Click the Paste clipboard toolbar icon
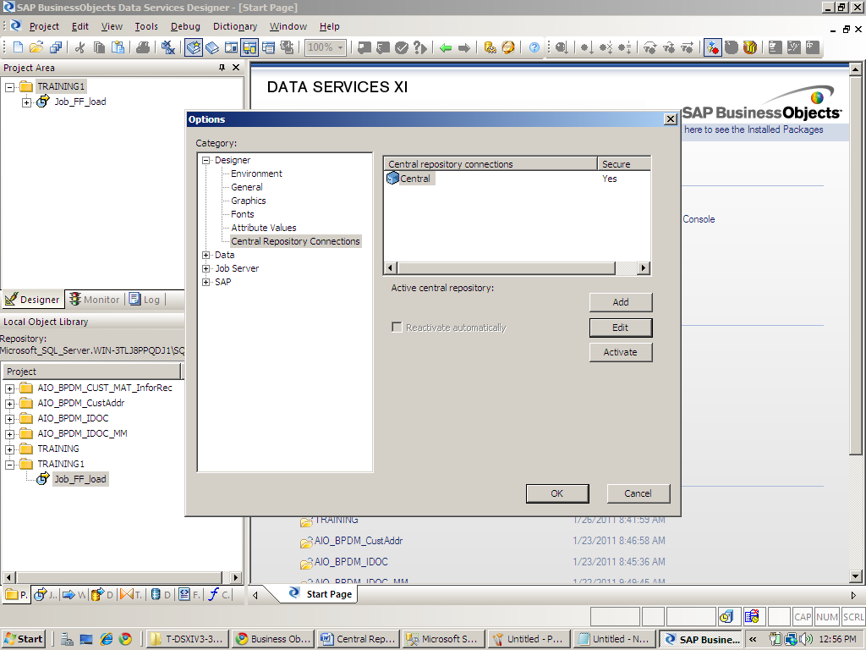The width and height of the screenshot is (866, 650). tap(118, 47)
